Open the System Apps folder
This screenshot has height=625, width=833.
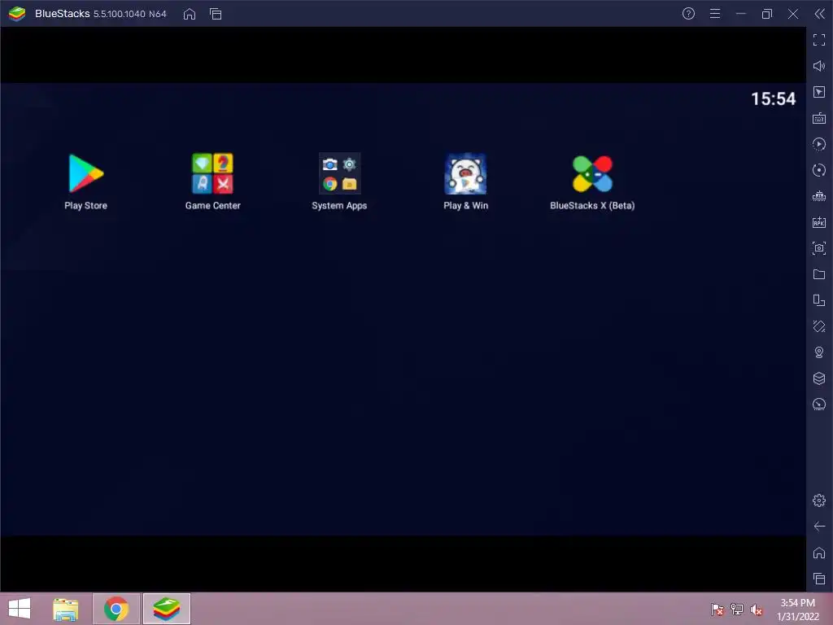pyautogui.click(x=339, y=174)
